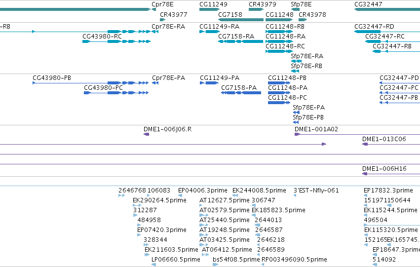Select the CG32447-RB transcript
420x267 pixels.
click(396, 51)
